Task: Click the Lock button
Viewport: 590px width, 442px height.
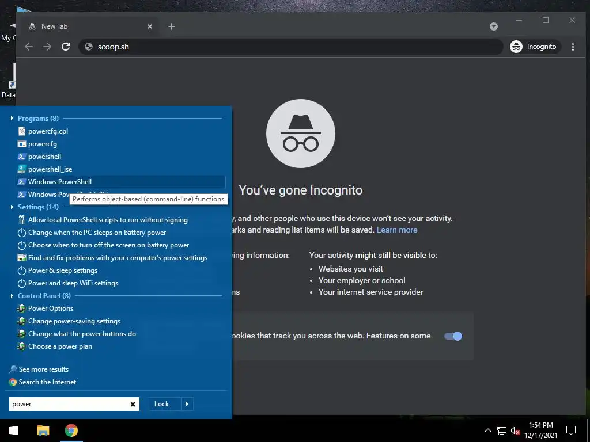Action: [x=165, y=404]
